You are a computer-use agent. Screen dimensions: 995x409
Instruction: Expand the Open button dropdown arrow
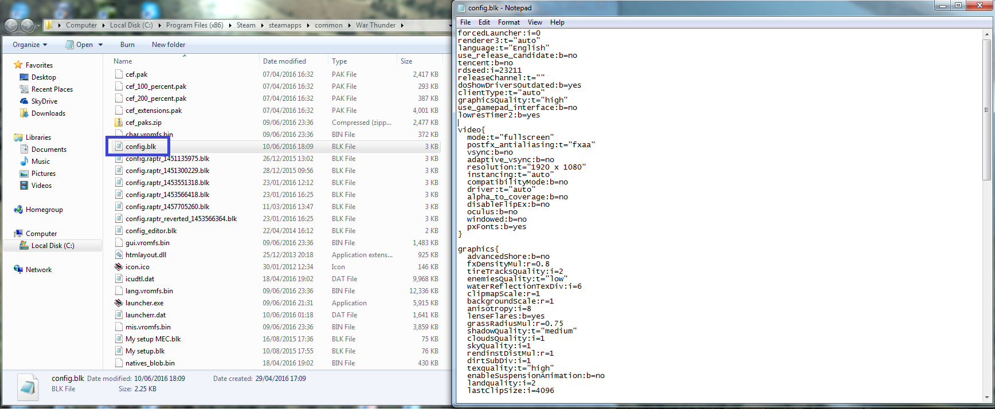point(100,45)
